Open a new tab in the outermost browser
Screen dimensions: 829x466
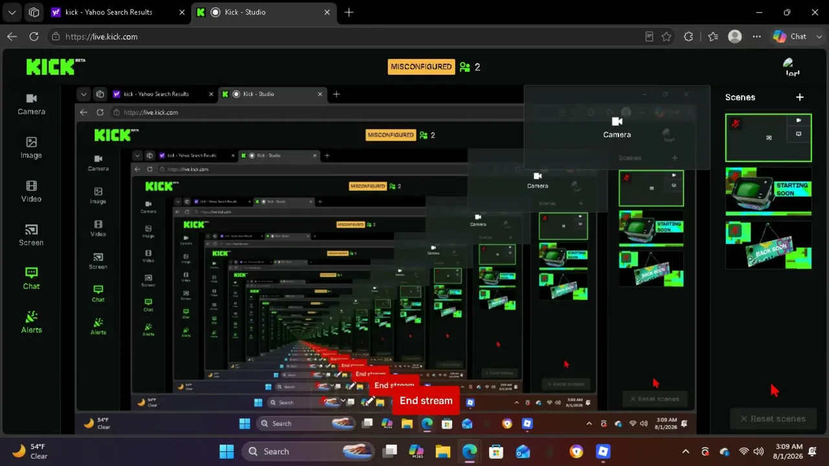pos(349,12)
